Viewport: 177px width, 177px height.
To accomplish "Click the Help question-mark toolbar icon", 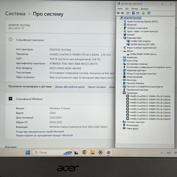I will point(133,13).
